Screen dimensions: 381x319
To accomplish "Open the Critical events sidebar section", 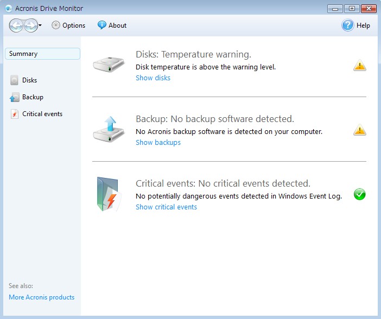I will point(42,114).
